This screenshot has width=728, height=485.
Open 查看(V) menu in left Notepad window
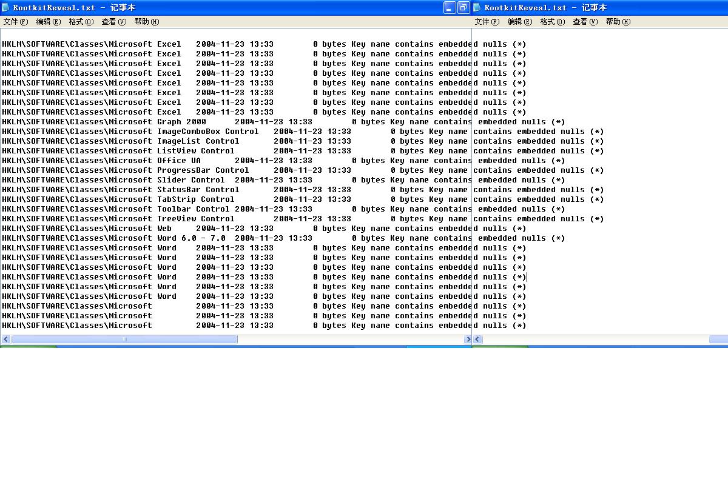pos(114,22)
